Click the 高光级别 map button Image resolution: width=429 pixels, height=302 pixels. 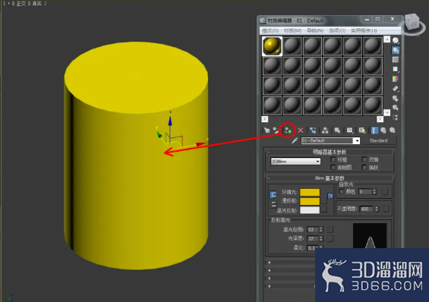pos(330,230)
